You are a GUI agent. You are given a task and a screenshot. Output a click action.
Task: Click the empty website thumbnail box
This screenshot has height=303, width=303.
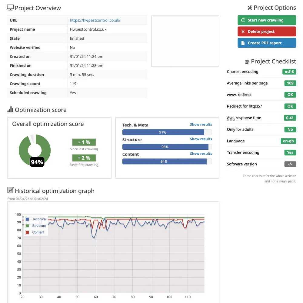click(x=185, y=41)
